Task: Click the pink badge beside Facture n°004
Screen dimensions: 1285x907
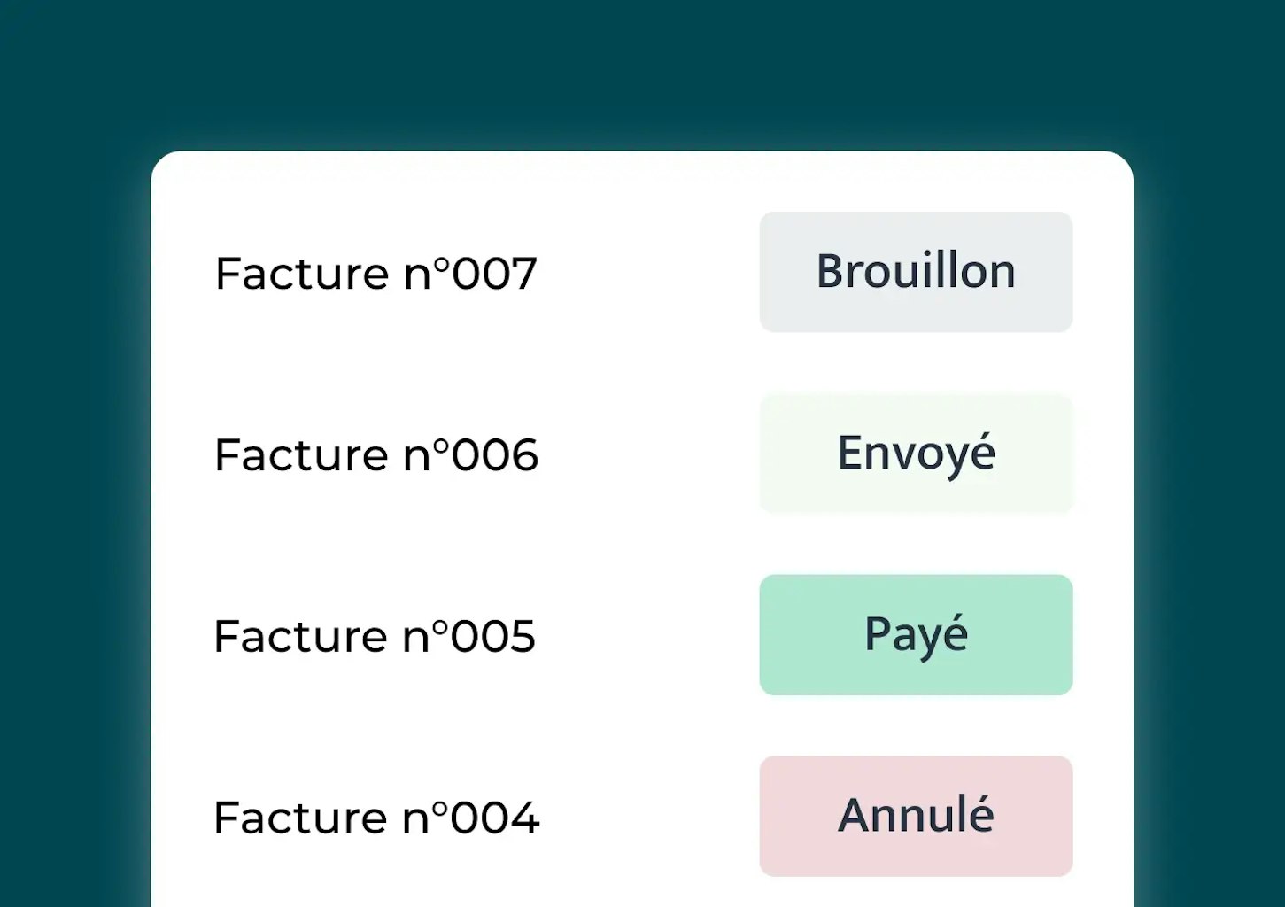Action: coord(916,816)
